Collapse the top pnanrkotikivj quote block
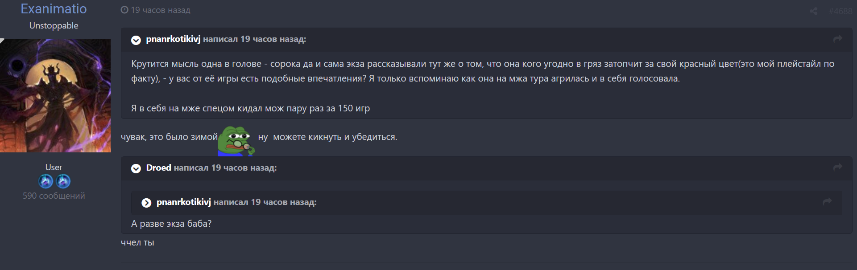 (136, 40)
